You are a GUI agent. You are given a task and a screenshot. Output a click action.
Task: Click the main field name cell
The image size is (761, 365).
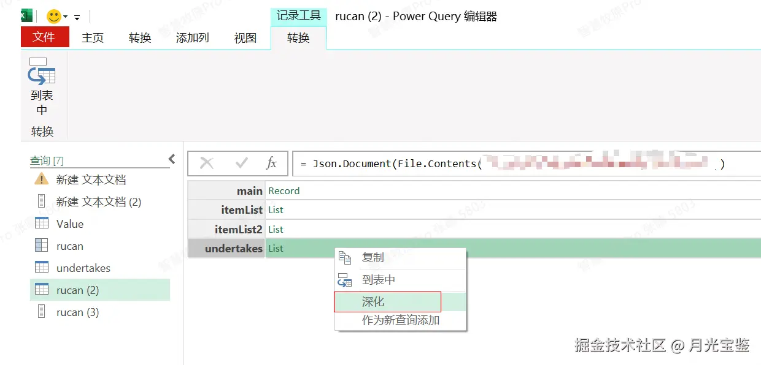pyautogui.click(x=226, y=190)
